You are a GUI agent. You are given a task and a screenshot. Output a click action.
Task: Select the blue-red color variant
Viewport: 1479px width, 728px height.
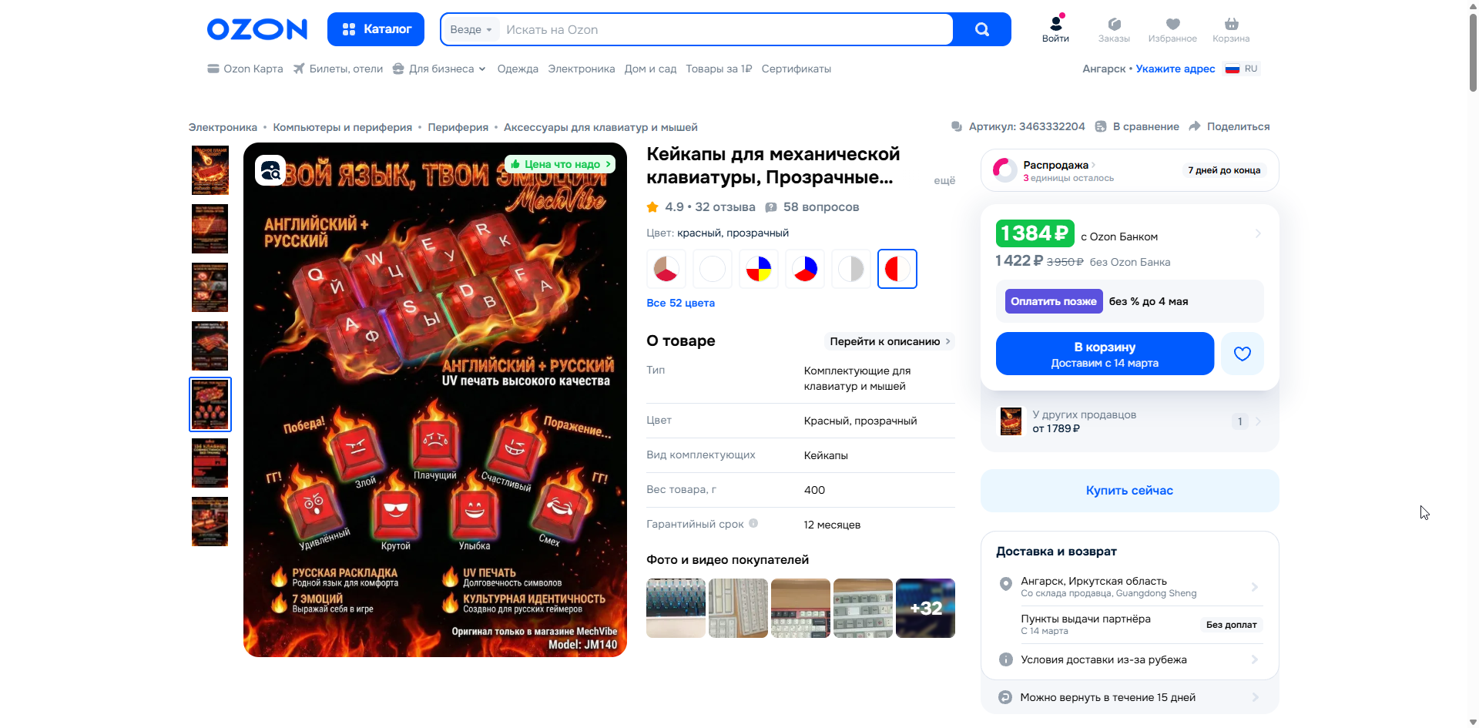pyautogui.click(x=804, y=269)
